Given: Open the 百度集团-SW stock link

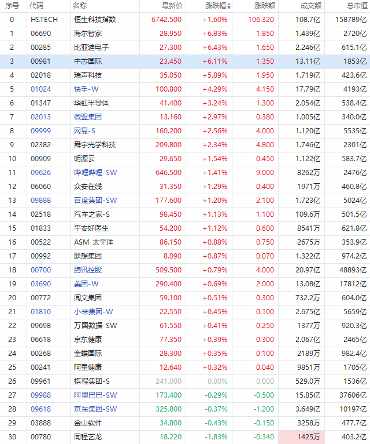Looking at the screenshot, I should point(95,200).
